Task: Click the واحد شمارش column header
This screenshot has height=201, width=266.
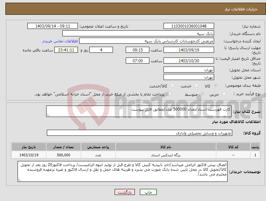Action: [98, 147]
